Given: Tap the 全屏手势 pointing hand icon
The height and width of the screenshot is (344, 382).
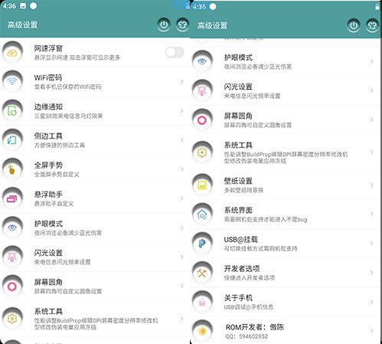Looking at the screenshot, I should 12,169.
